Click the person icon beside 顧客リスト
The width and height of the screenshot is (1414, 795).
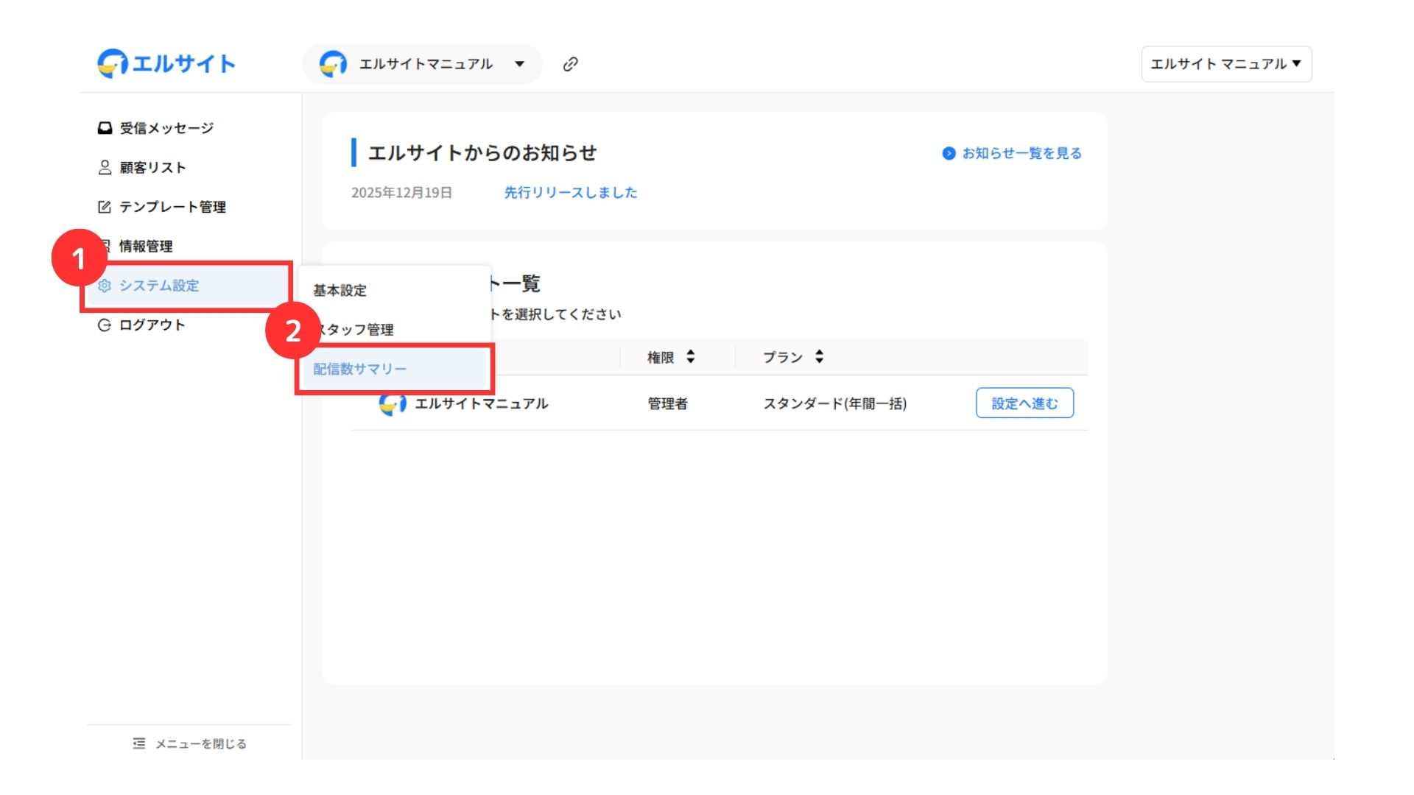(105, 168)
